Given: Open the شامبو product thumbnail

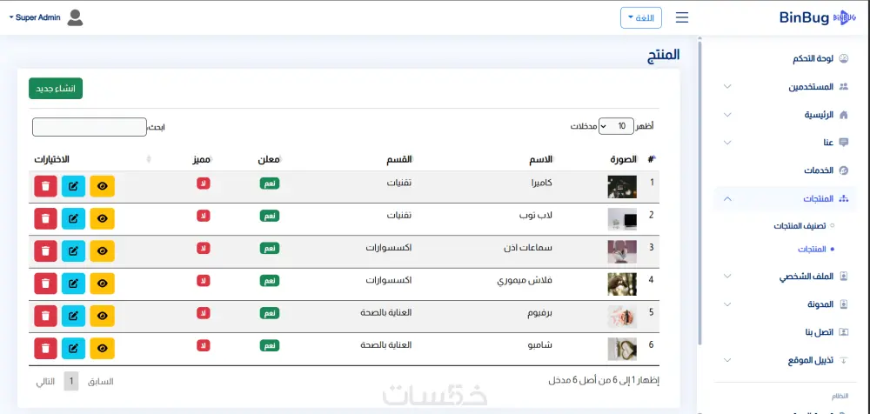Looking at the screenshot, I should [x=622, y=349].
